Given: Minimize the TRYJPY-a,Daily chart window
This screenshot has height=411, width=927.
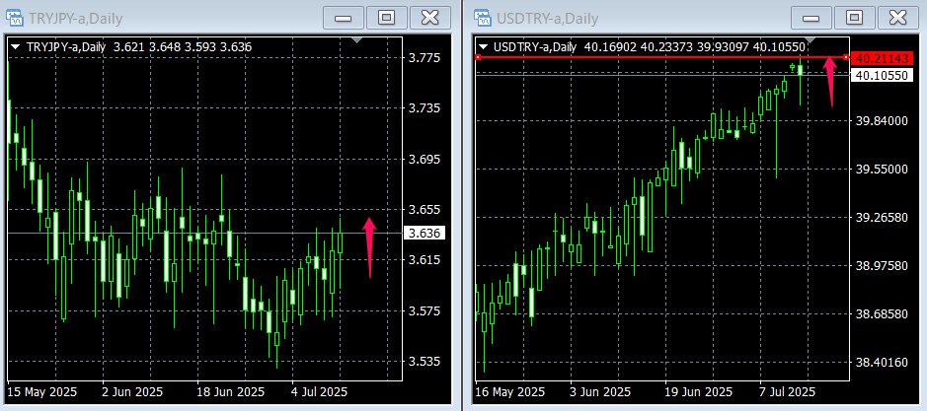Looking at the screenshot, I should click(x=343, y=18).
